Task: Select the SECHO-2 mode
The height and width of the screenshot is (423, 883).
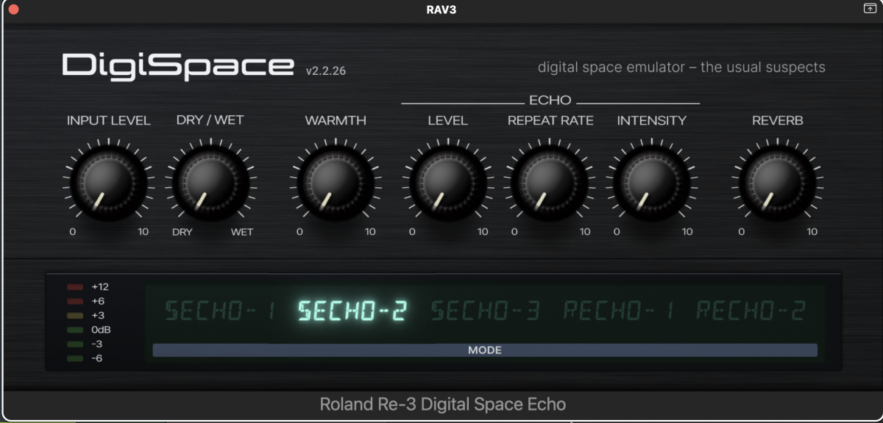Action: point(352,311)
